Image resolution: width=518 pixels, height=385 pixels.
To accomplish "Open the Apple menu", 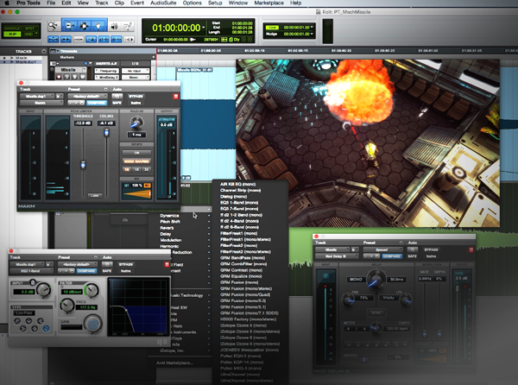I will point(6,4).
